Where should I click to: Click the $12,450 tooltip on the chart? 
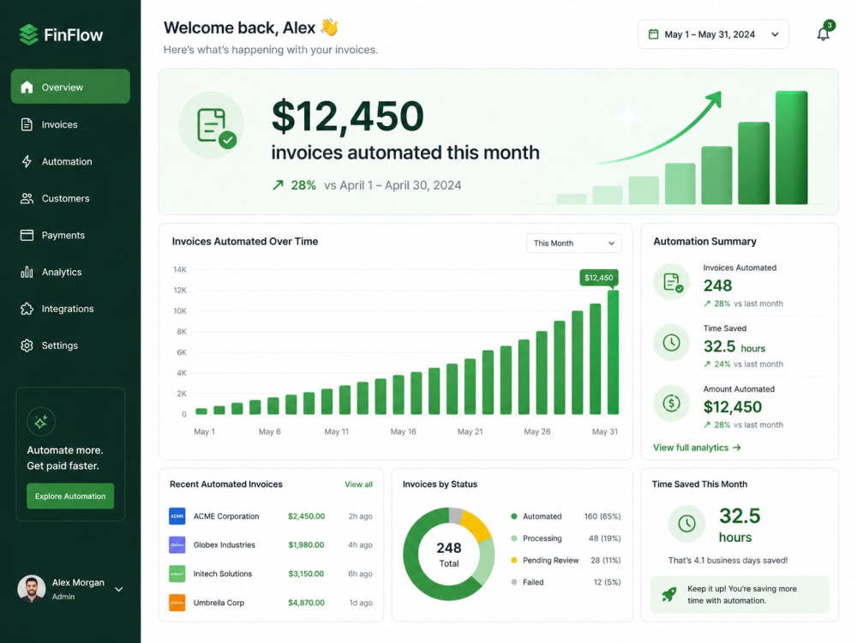599,278
